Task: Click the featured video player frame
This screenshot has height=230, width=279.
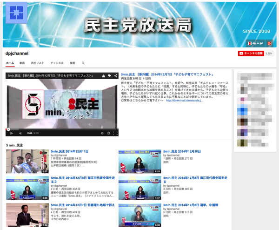Action: pos(62,104)
